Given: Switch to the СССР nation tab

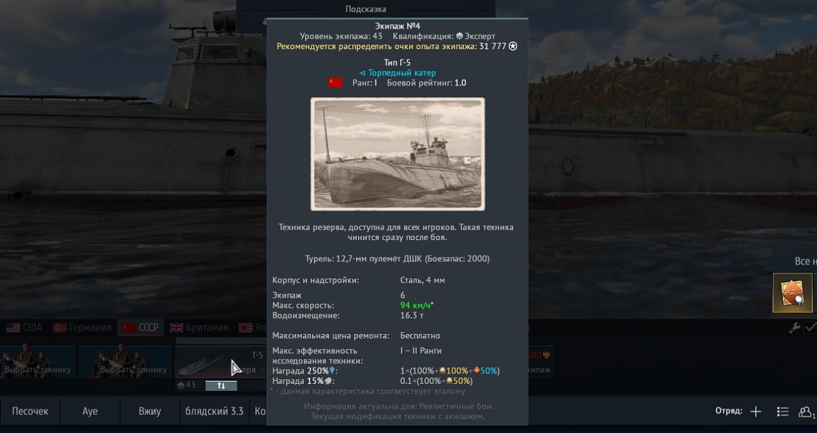Looking at the screenshot, I should click(x=140, y=328).
